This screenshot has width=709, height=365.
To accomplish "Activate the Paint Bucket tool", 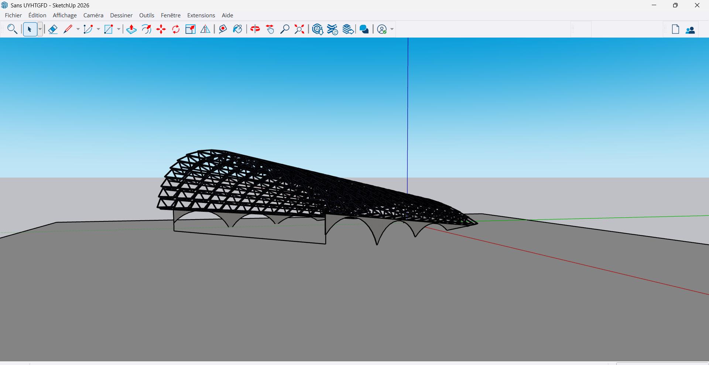I will pyautogui.click(x=238, y=29).
